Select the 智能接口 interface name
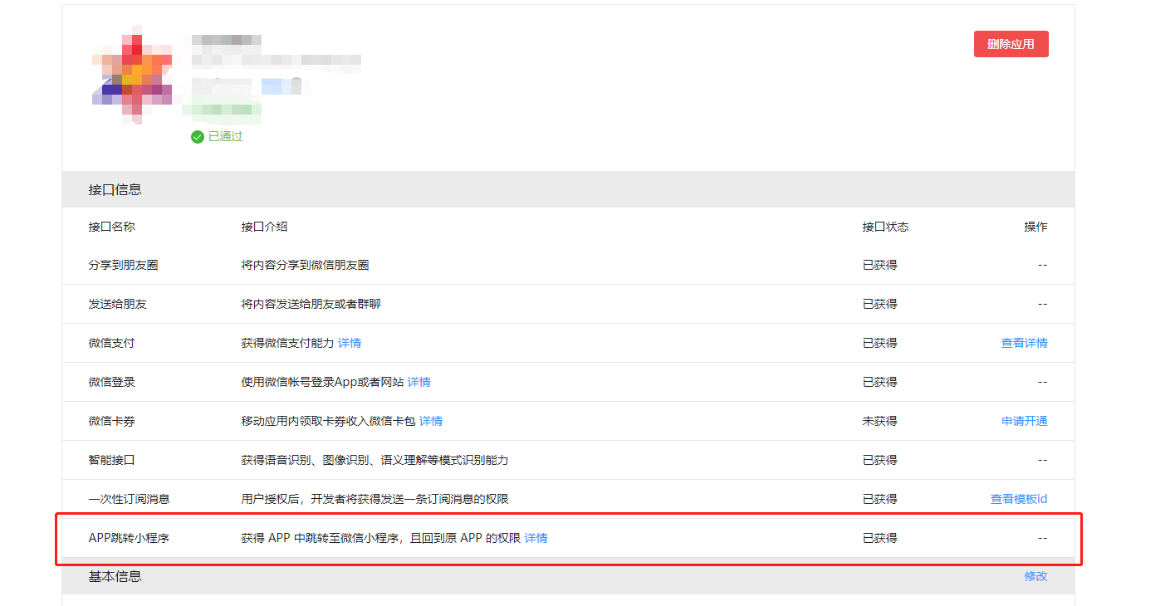The image size is (1175, 606). point(112,460)
